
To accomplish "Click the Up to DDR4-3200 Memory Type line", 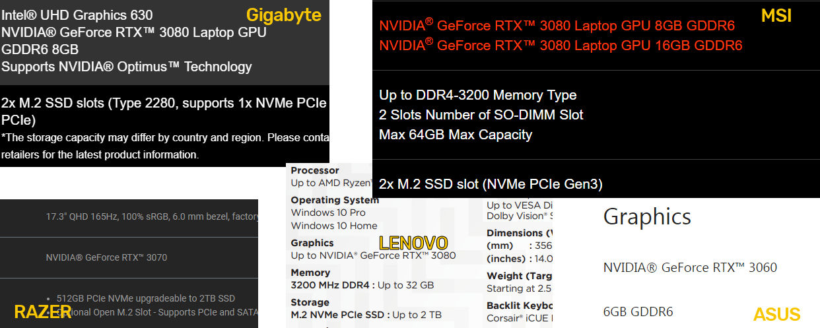I will [x=478, y=95].
